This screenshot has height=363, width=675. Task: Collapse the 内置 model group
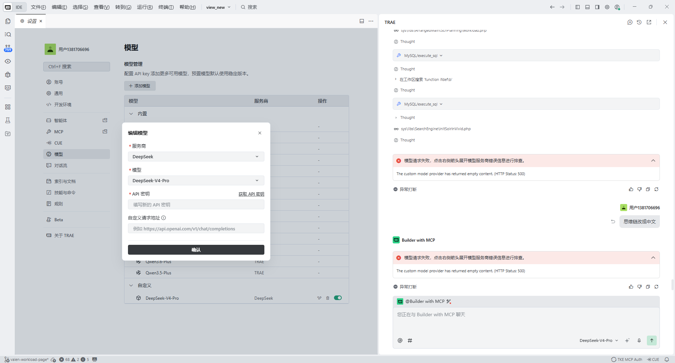tap(131, 114)
